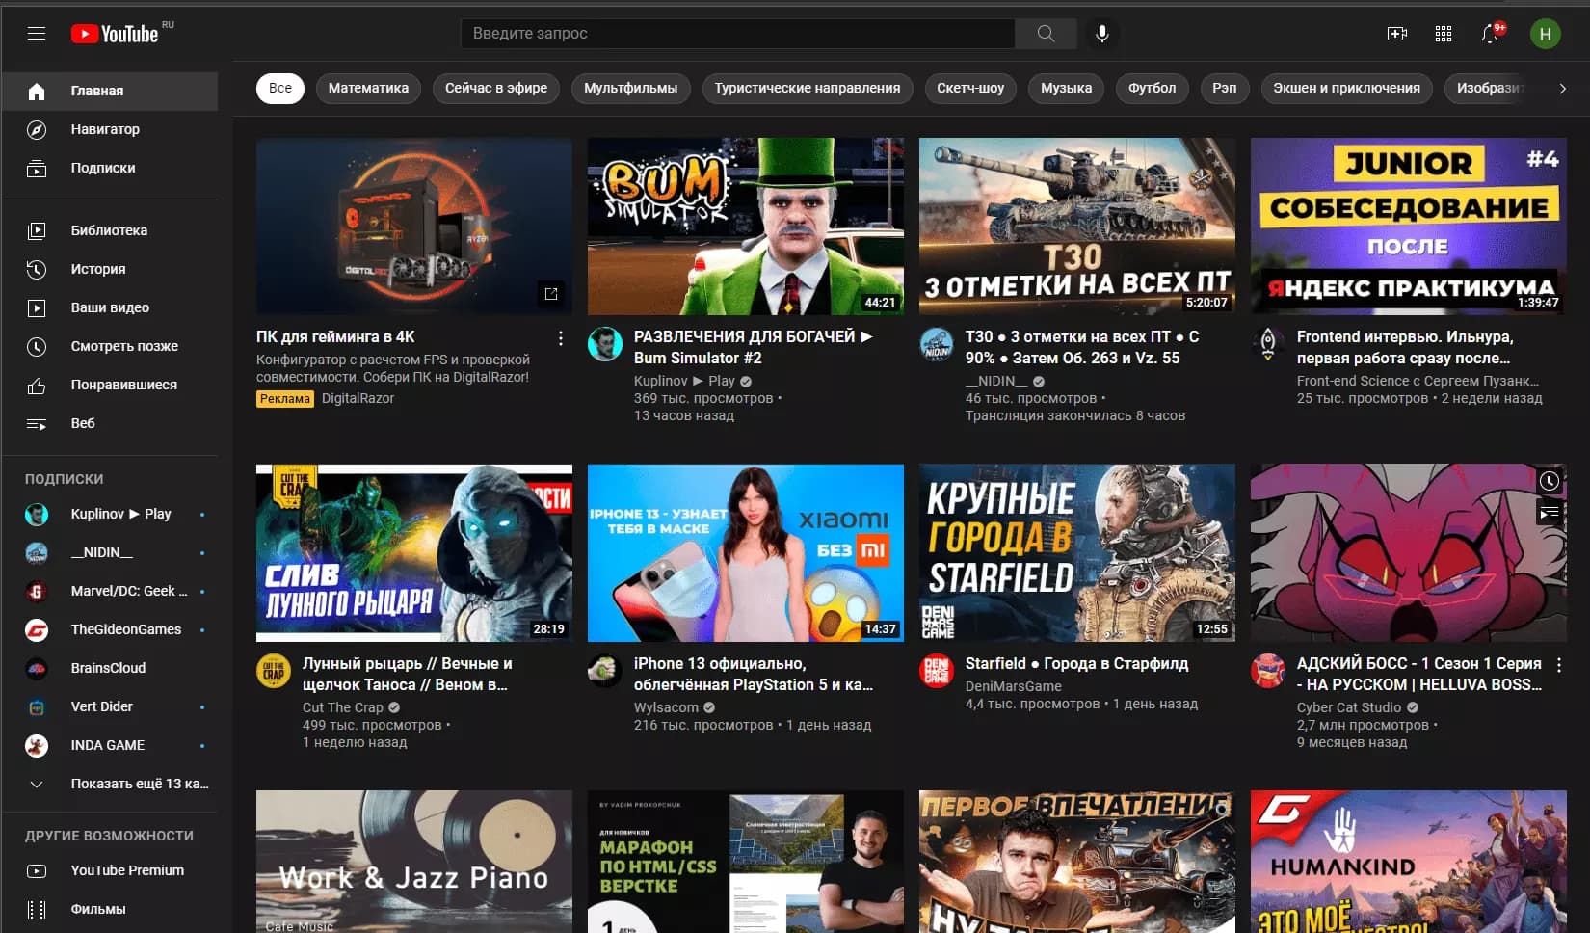The image size is (1590, 933).
Task: Click the Главная home icon
Action: pos(37,92)
